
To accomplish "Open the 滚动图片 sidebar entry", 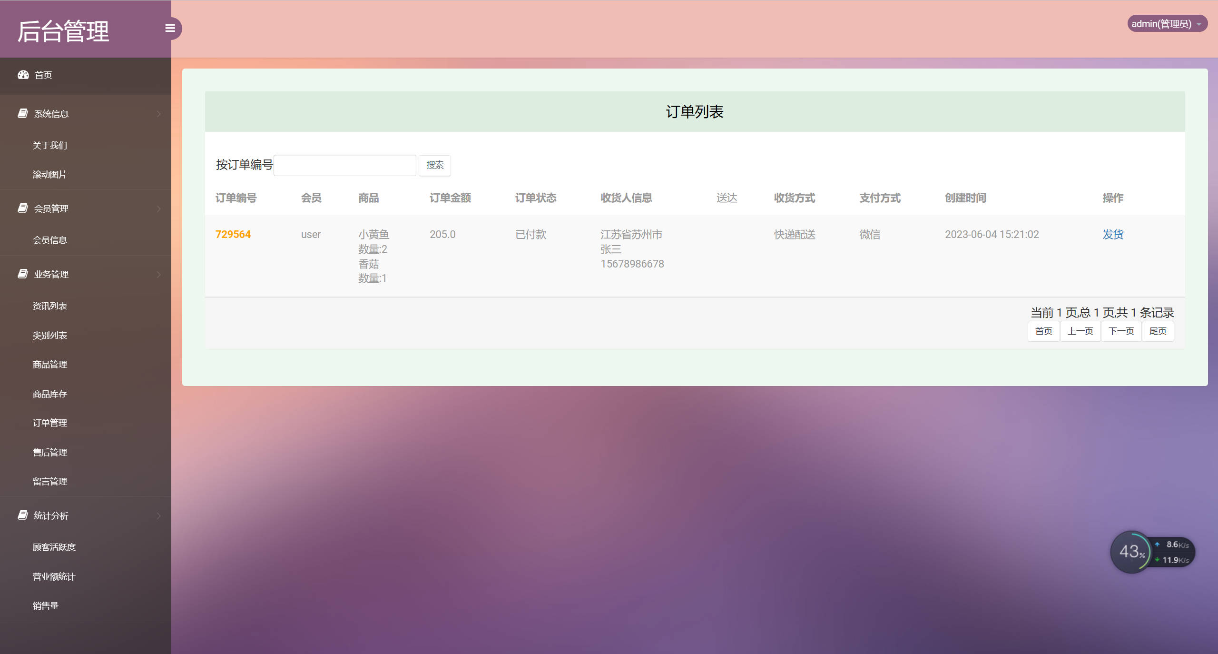I will click(49, 175).
